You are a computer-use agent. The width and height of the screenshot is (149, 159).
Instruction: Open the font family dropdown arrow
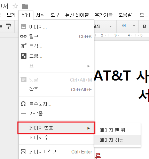point(110,26)
